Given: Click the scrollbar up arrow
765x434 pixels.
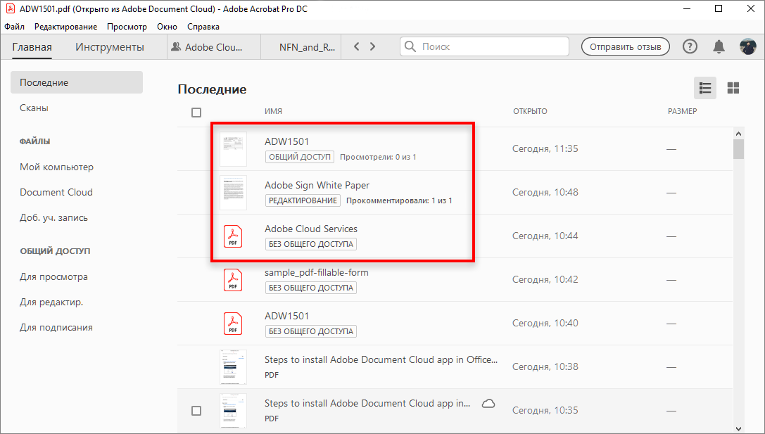Looking at the screenshot, I should point(738,134).
